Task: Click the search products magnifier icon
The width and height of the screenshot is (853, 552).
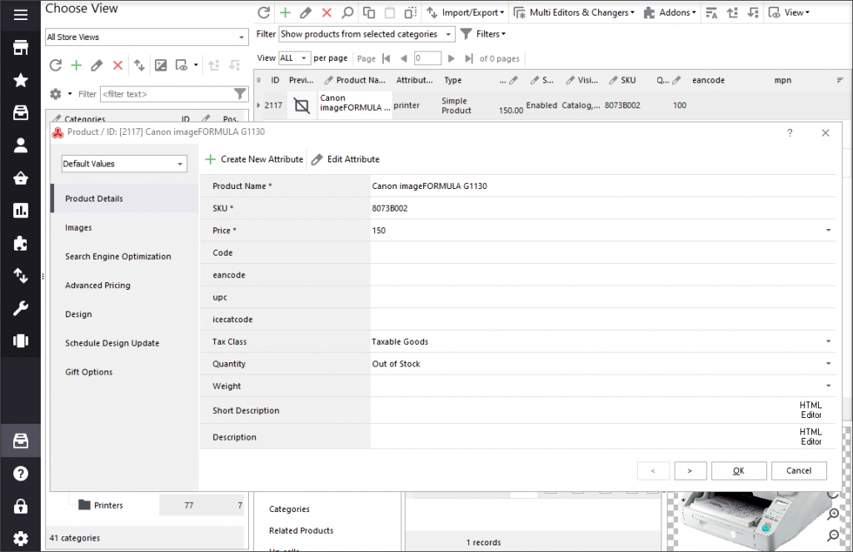Action: (x=347, y=12)
